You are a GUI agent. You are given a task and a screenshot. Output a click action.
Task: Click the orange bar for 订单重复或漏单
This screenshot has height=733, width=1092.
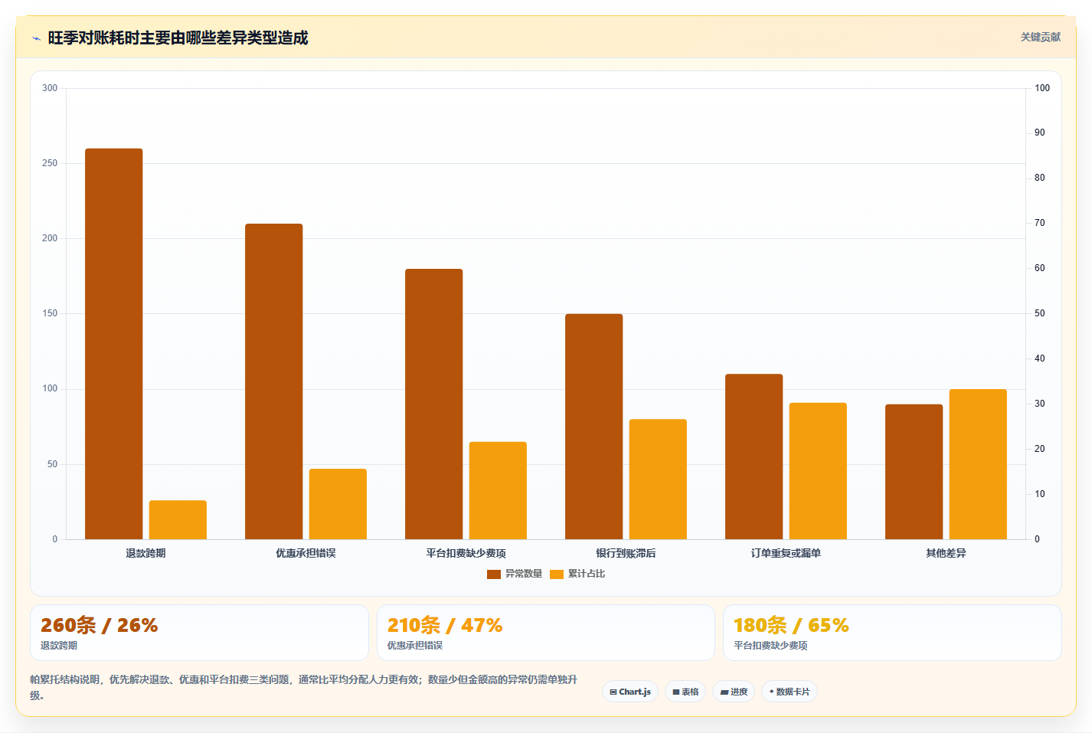(x=818, y=471)
